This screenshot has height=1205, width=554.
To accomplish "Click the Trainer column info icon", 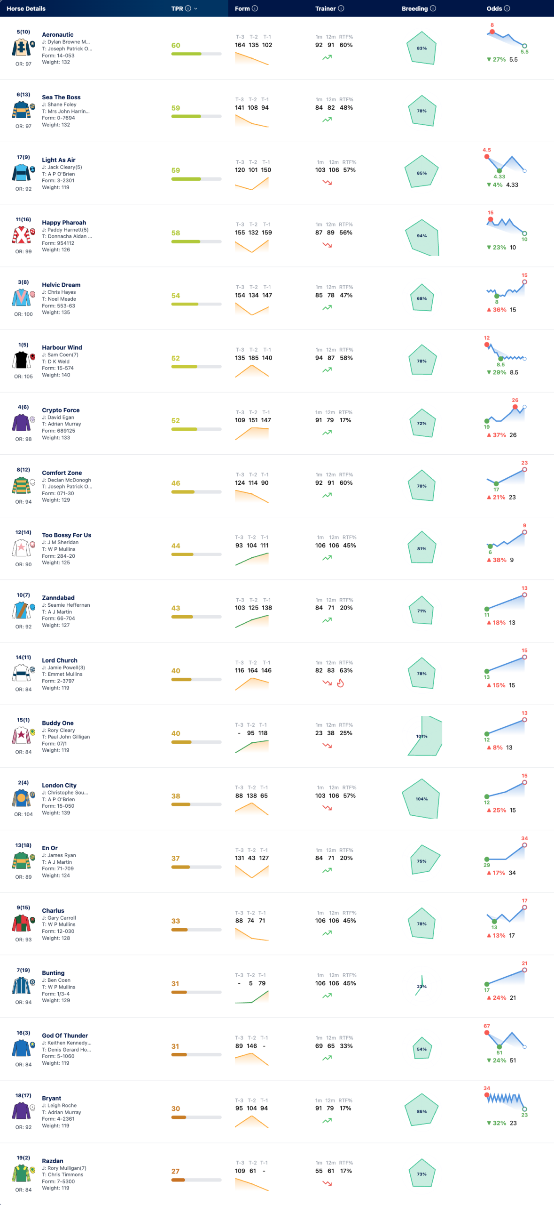I will [x=341, y=8].
